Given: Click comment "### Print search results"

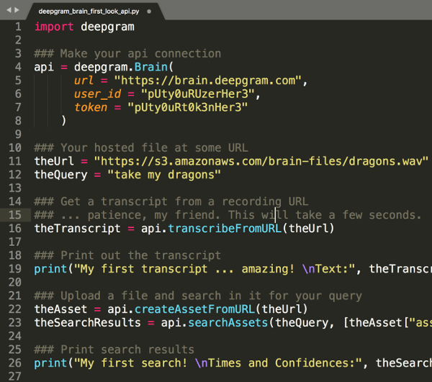Looking at the screenshot, I should [x=114, y=350].
